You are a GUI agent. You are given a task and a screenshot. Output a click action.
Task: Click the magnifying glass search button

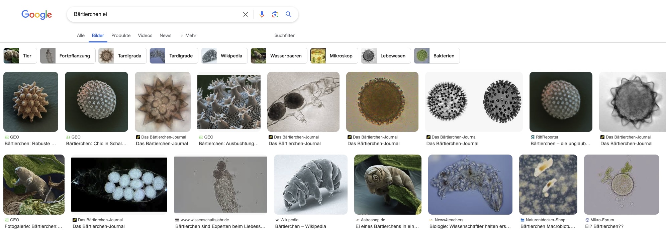click(288, 14)
